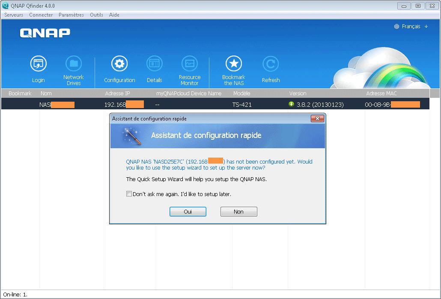The height and width of the screenshot is (299, 441).
Task: Open the Connecter menu
Action: [41, 15]
